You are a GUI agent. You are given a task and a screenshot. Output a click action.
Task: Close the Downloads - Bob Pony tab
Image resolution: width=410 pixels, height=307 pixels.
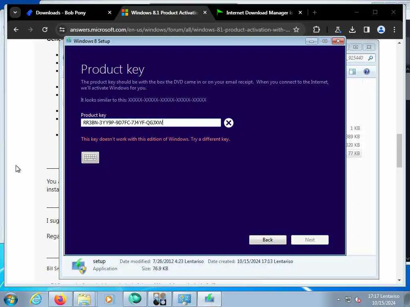pyautogui.click(x=110, y=12)
